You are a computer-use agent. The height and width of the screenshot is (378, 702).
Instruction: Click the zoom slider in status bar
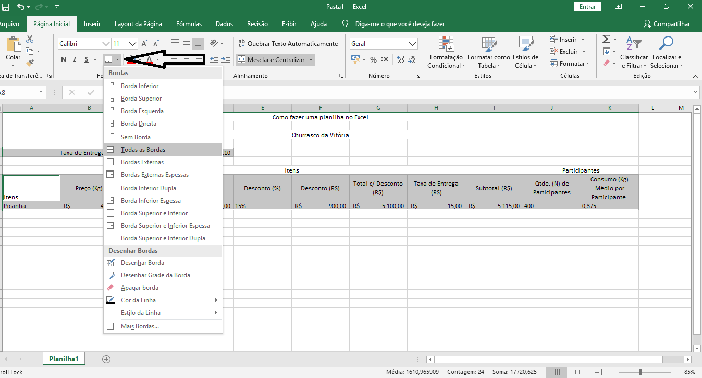pos(641,372)
